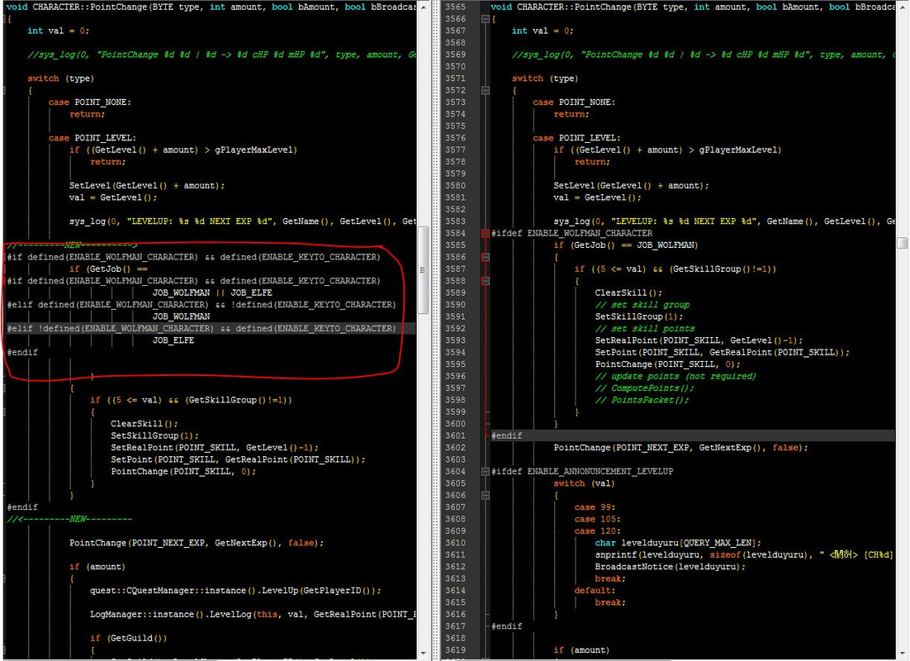Click line number 3619 in the gutter
The height and width of the screenshot is (661, 910).
coord(456,650)
